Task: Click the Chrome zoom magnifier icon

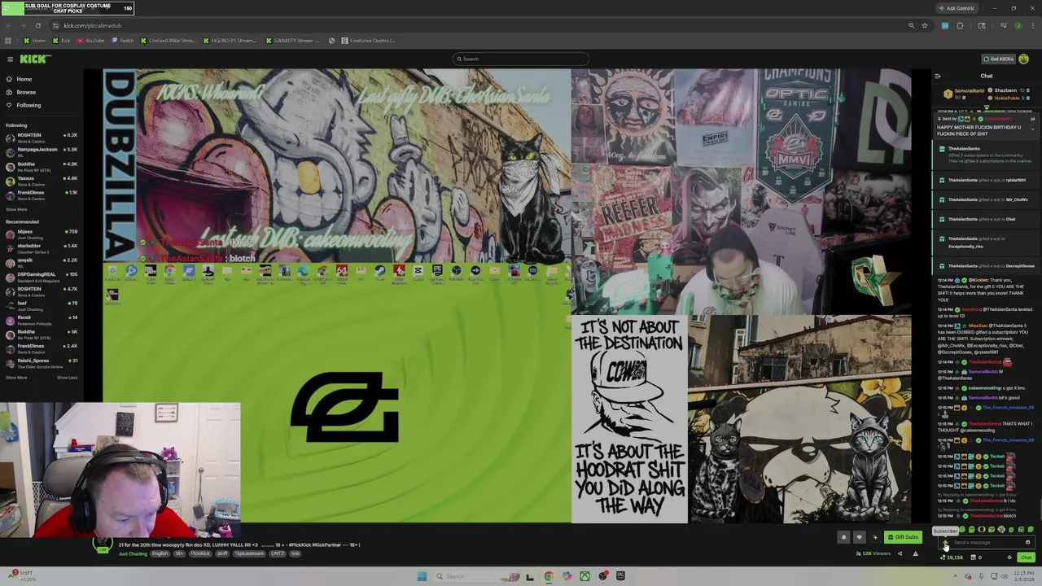Action: pos(911,25)
